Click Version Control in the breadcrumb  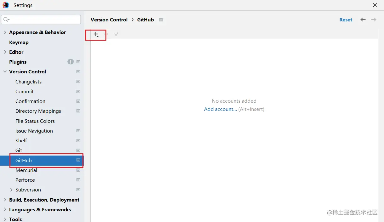(x=109, y=20)
